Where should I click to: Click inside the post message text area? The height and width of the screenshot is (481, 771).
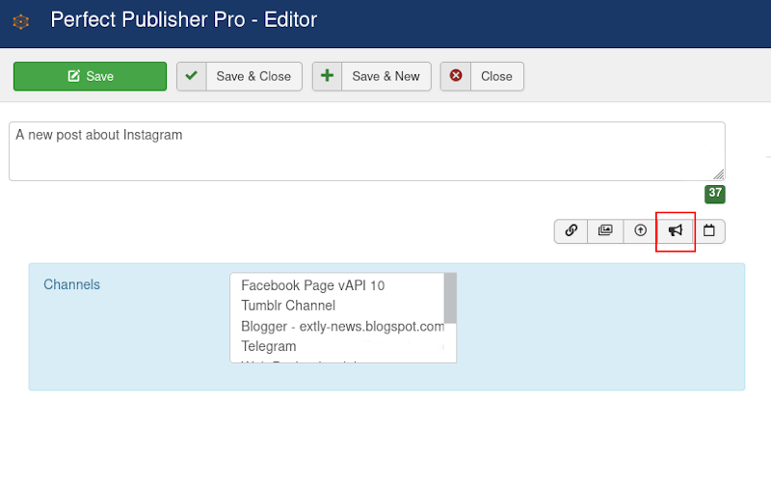(x=367, y=151)
